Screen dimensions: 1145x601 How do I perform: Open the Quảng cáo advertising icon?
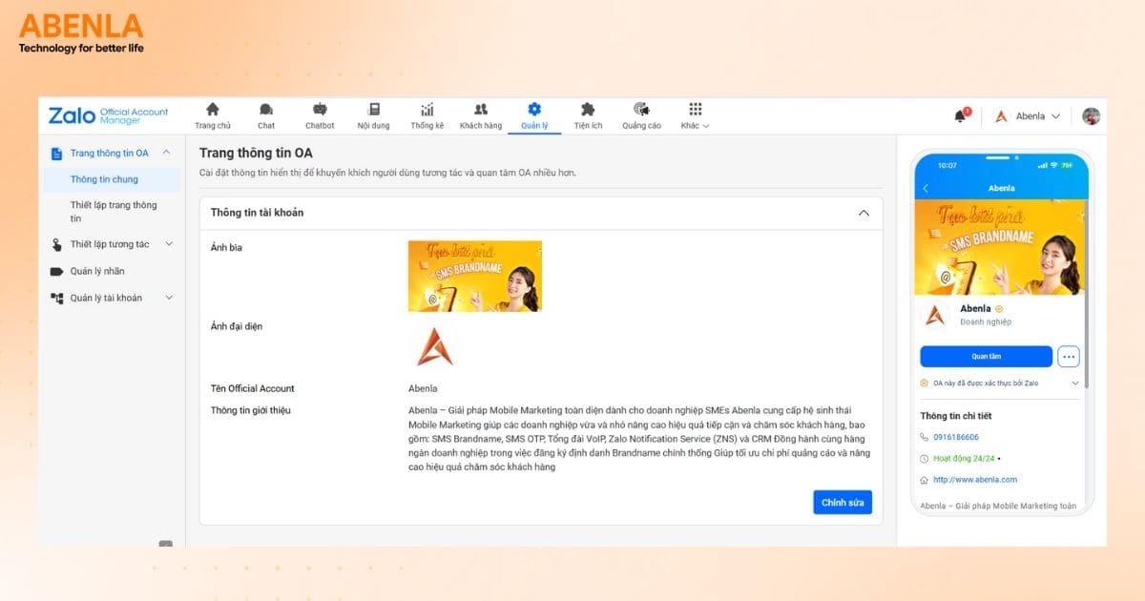pyautogui.click(x=641, y=109)
